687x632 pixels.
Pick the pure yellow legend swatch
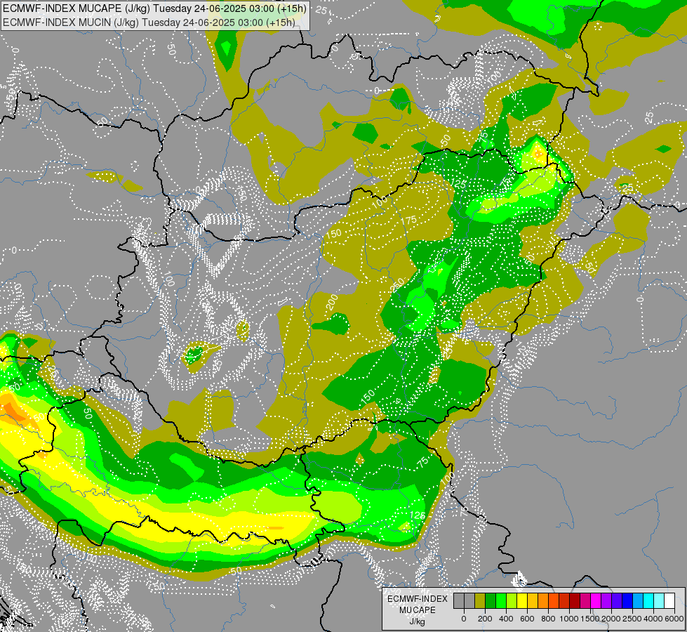click(x=522, y=600)
